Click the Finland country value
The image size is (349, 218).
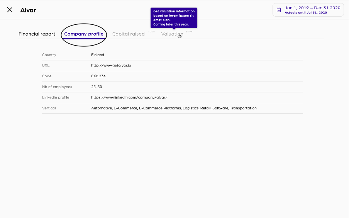click(98, 55)
